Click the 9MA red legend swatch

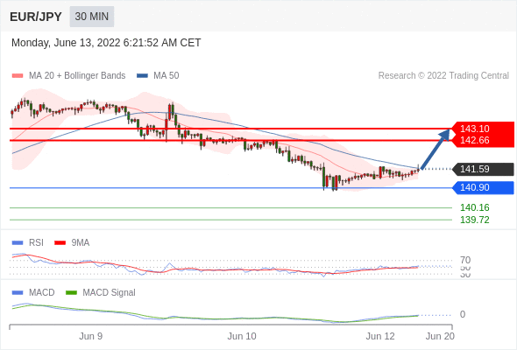(60, 243)
